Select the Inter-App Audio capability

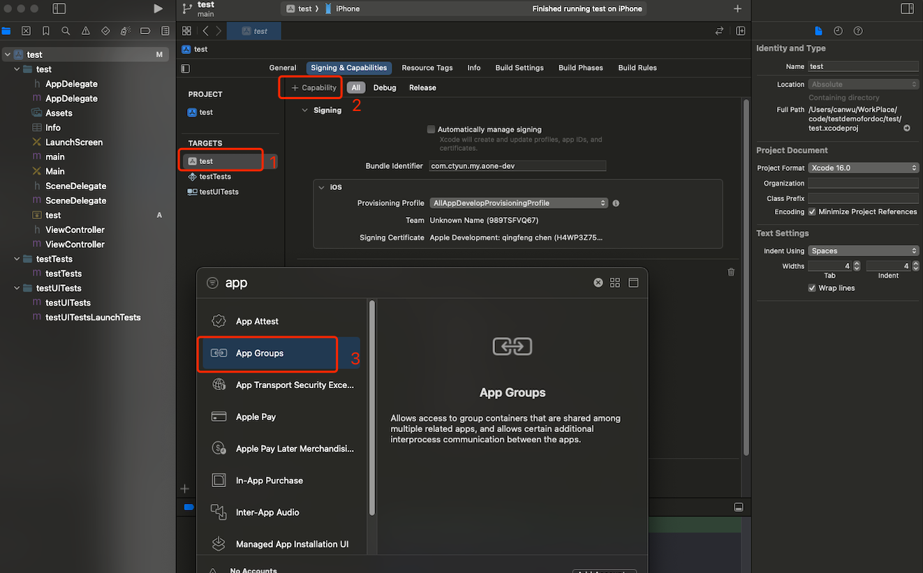point(281,512)
